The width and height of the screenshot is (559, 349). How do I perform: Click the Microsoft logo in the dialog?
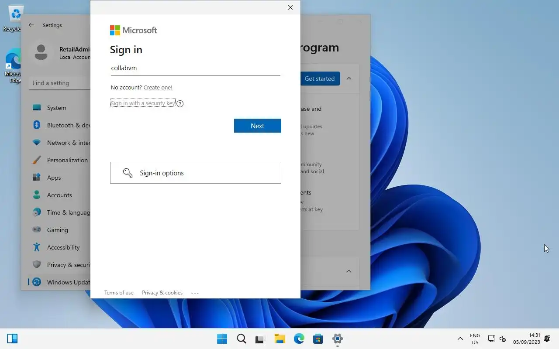pos(133,30)
